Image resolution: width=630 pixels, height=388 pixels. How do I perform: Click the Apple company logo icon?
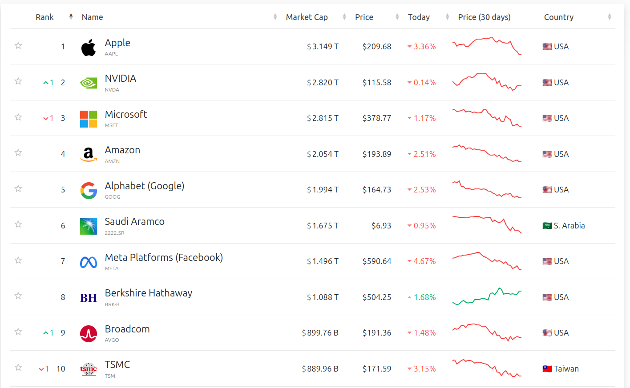coord(88,47)
